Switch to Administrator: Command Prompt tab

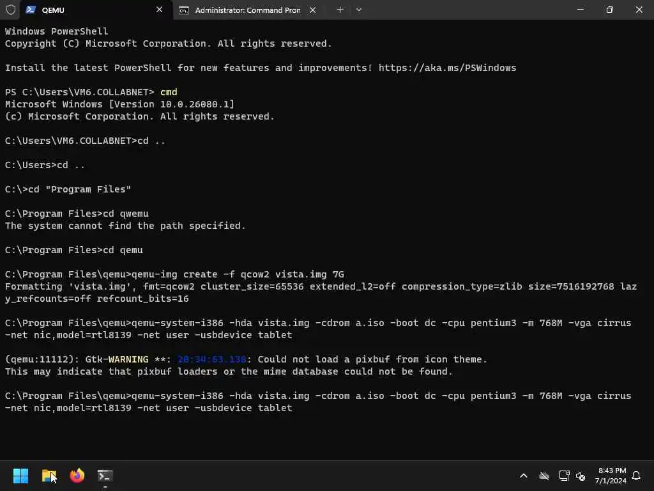[x=248, y=10]
